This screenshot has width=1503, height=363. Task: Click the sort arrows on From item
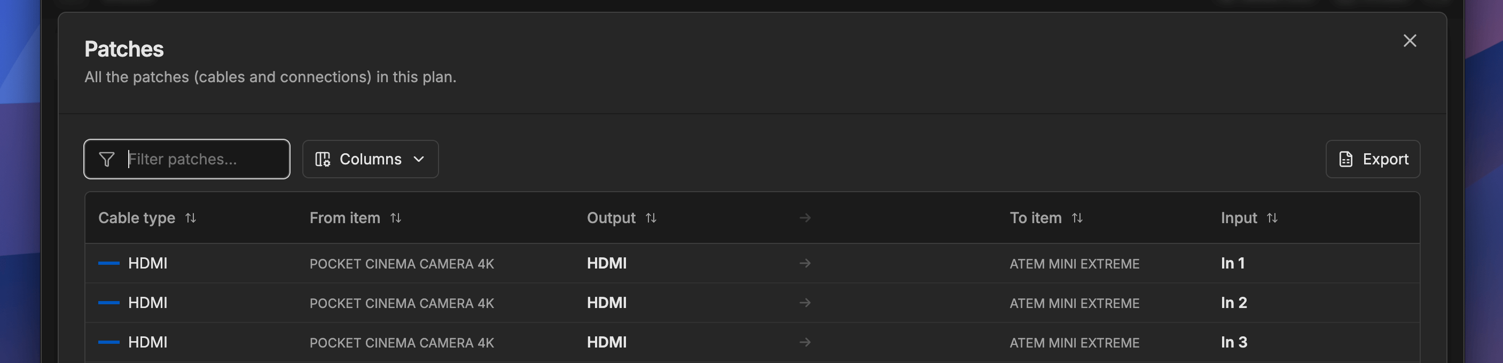pos(397,218)
